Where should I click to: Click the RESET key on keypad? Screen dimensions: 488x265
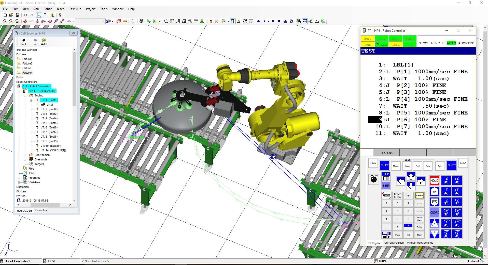click(386, 195)
